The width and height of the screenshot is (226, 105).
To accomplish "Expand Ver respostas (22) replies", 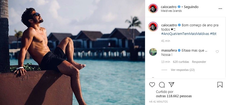I will click(x=183, y=70).
